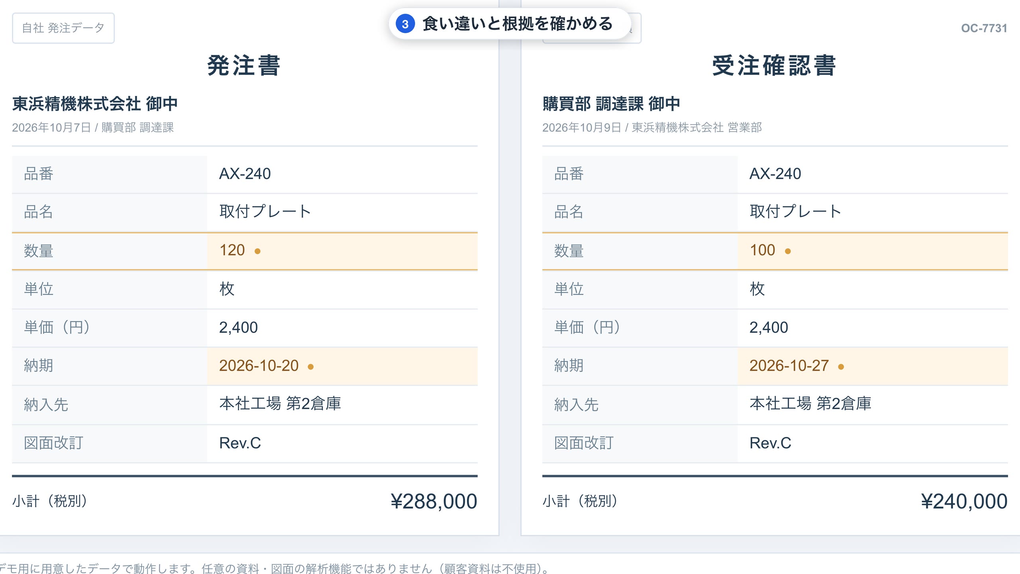Click Rev.C drawing revision in 受注確認書
The height and width of the screenshot is (574, 1020).
coord(771,443)
